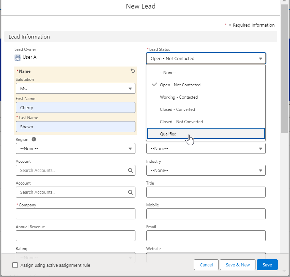This screenshot has height=277, width=290.
Task: Select Qualified from the Lead Status list
Action: click(206, 134)
